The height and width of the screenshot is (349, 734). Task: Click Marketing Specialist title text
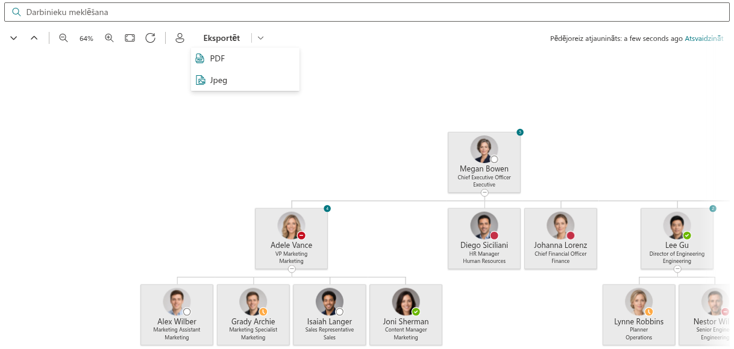click(x=253, y=330)
